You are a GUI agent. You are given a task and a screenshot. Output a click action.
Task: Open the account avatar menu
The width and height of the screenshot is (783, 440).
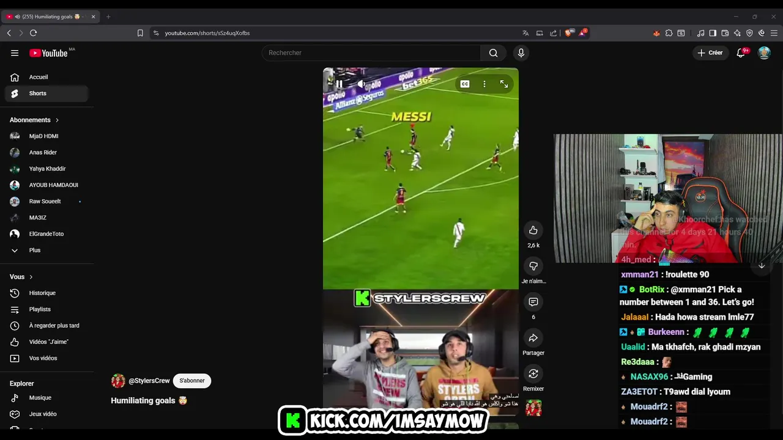[x=764, y=53]
